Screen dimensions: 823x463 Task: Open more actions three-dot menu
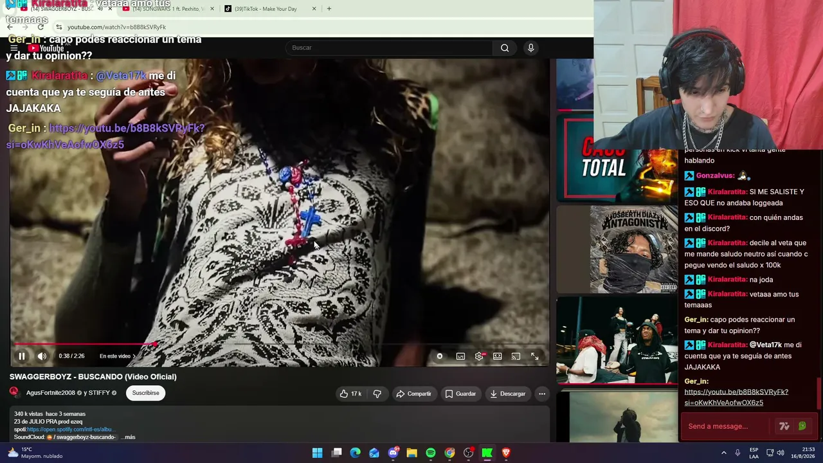pos(542,394)
